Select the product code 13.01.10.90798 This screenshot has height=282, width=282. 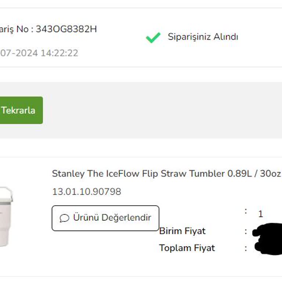(x=87, y=192)
